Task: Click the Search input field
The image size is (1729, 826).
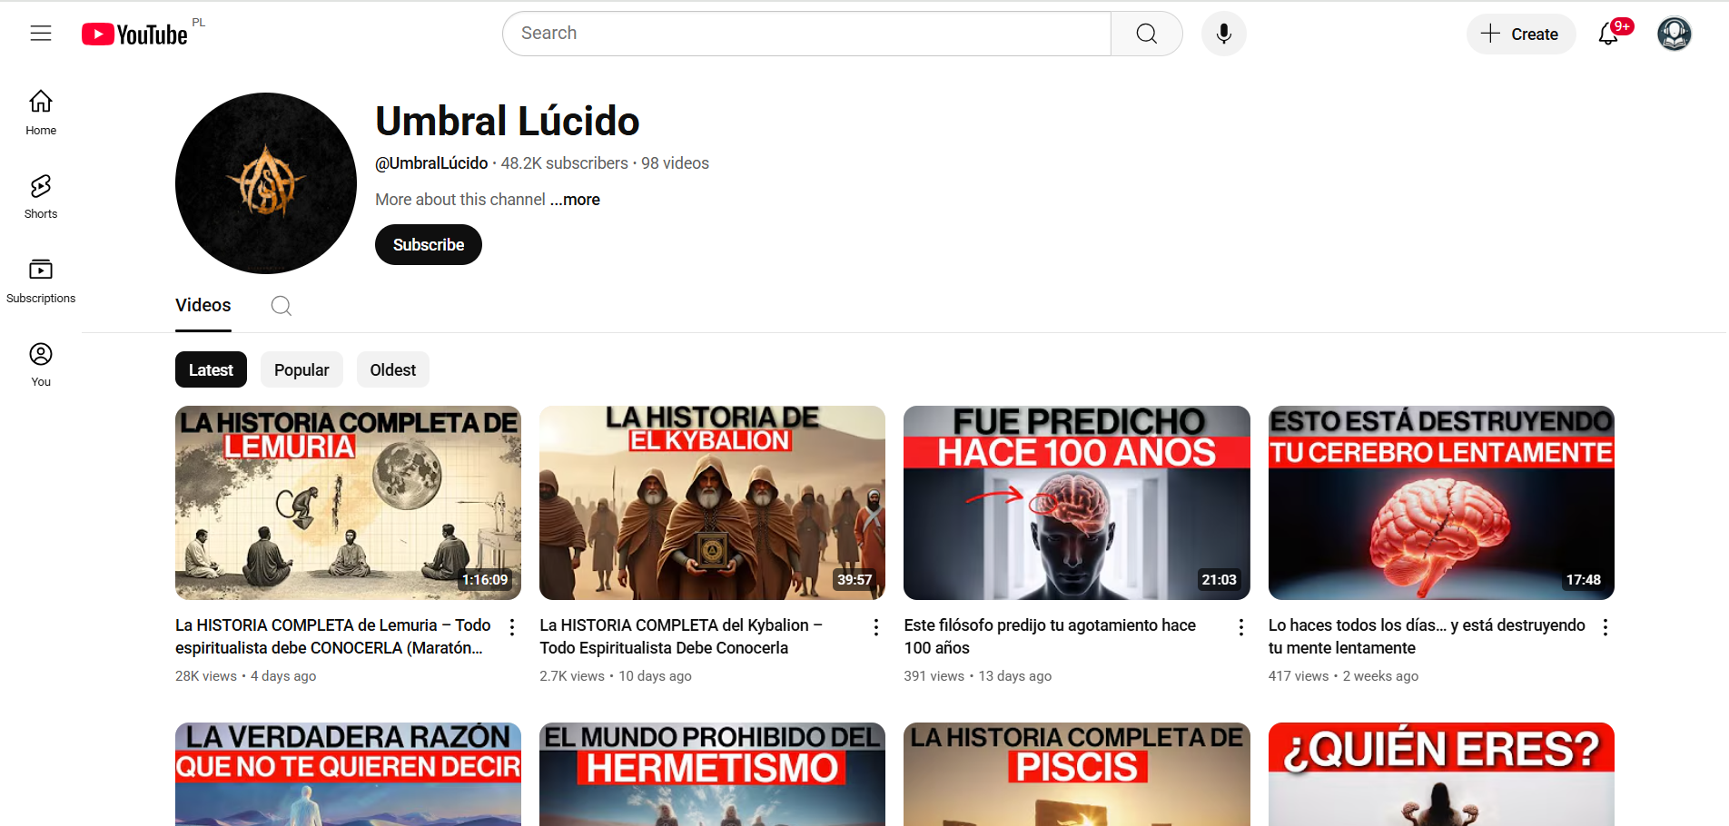Action: [806, 34]
